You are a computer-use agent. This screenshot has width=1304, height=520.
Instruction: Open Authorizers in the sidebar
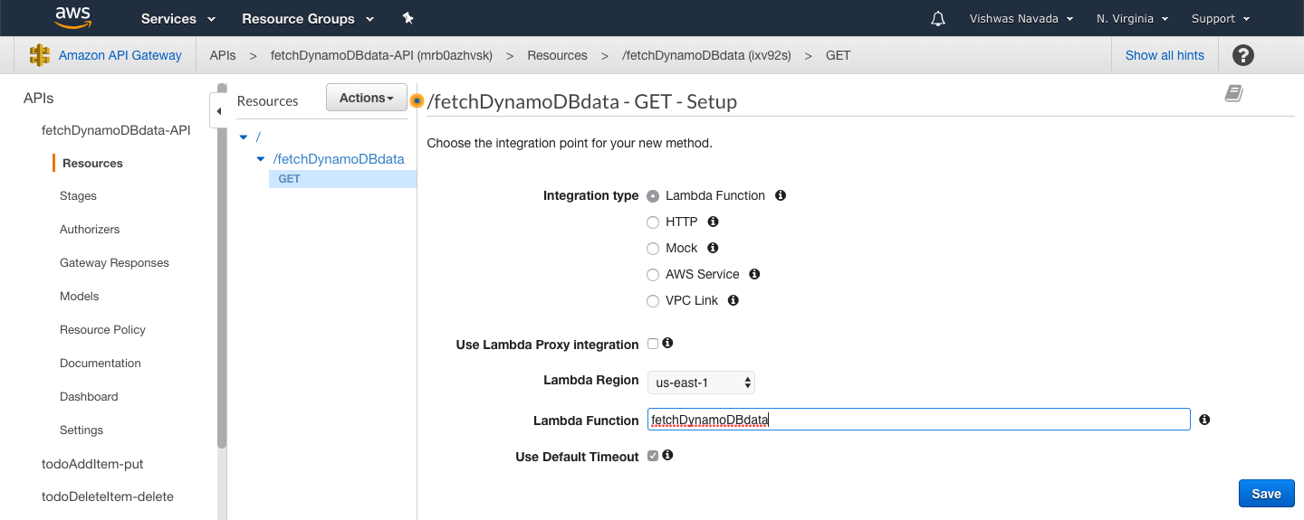90,230
